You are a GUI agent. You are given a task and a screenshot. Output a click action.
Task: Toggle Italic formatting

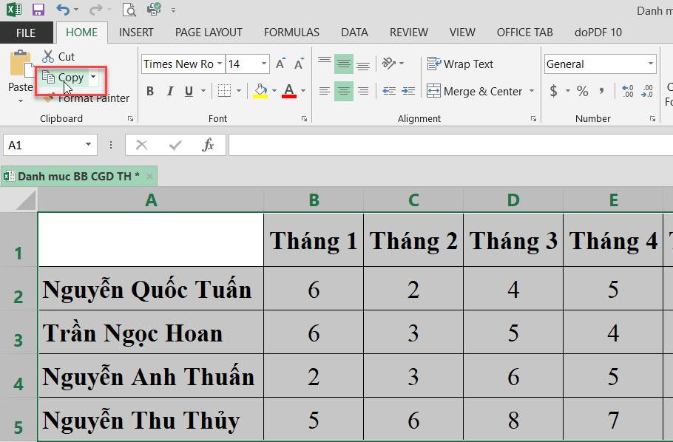(170, 92)
